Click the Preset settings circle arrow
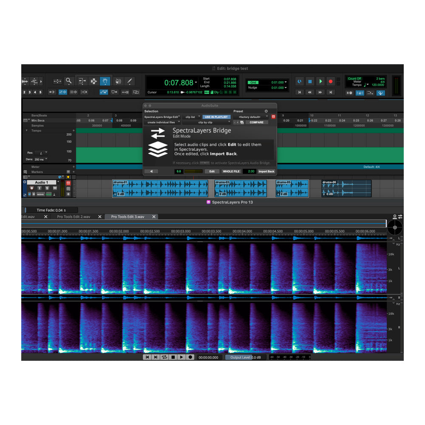Image resolution: width=425 pixels, height=425 pixels. tap(266, 111)
